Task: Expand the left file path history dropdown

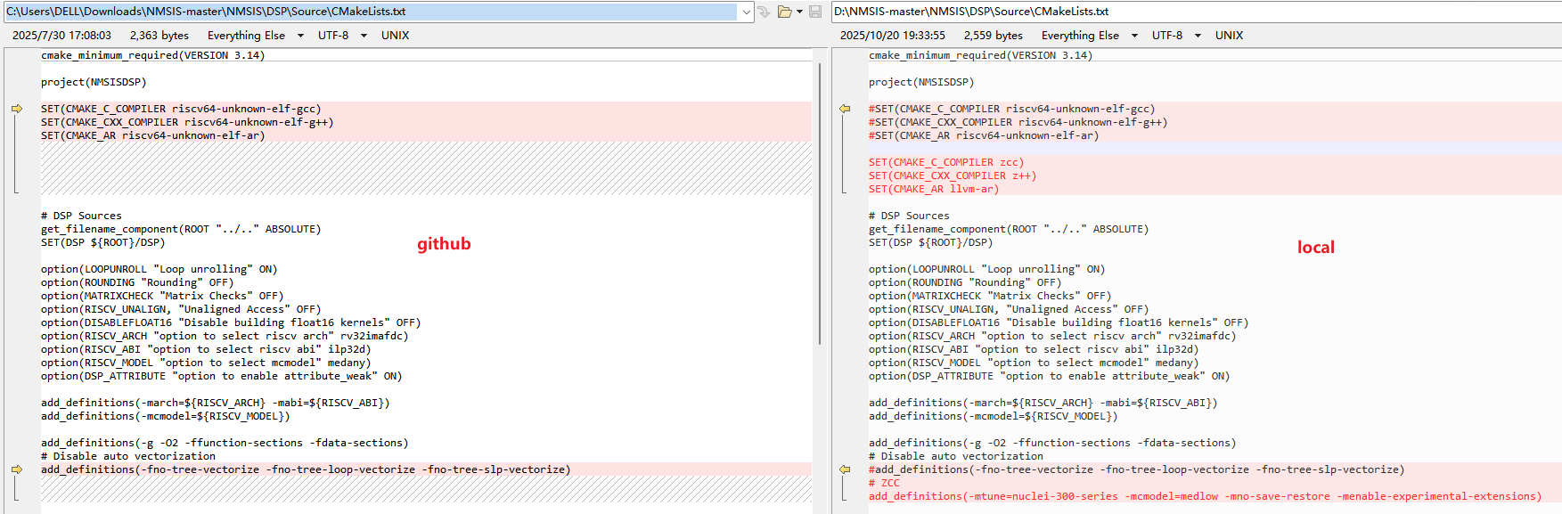Action: (x=746, y=12)
